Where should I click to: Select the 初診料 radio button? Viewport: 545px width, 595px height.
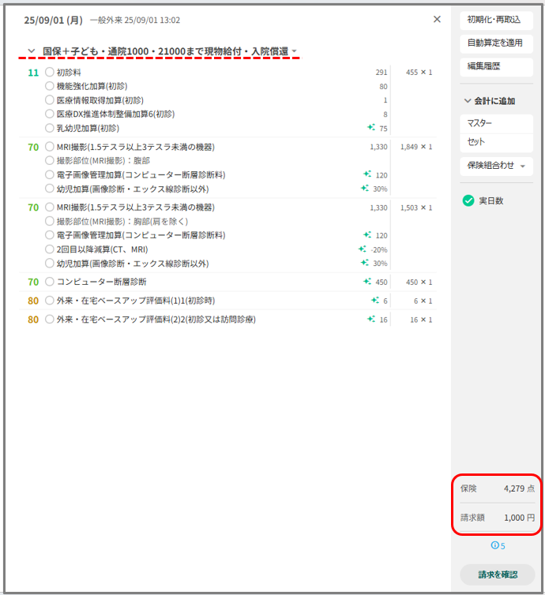[50, 72]
